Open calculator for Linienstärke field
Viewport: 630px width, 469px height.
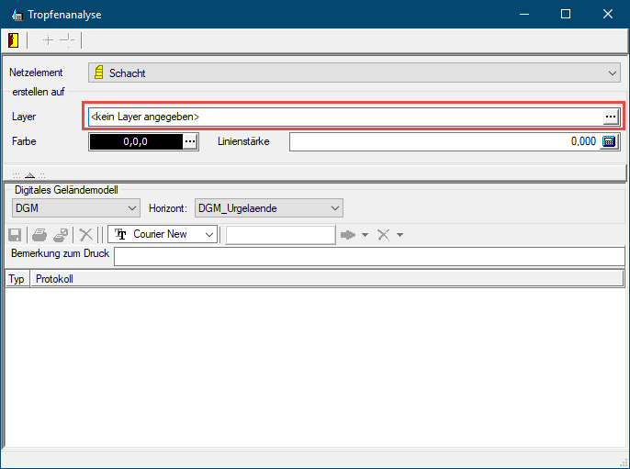608,141
